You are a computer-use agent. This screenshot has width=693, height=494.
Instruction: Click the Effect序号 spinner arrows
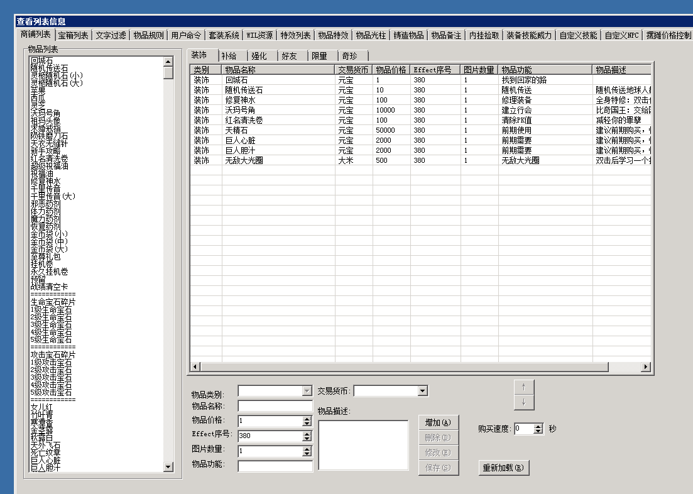click(307, 436)
